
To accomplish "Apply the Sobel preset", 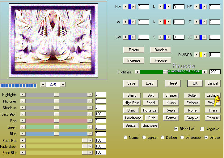I will pos(150,103).
